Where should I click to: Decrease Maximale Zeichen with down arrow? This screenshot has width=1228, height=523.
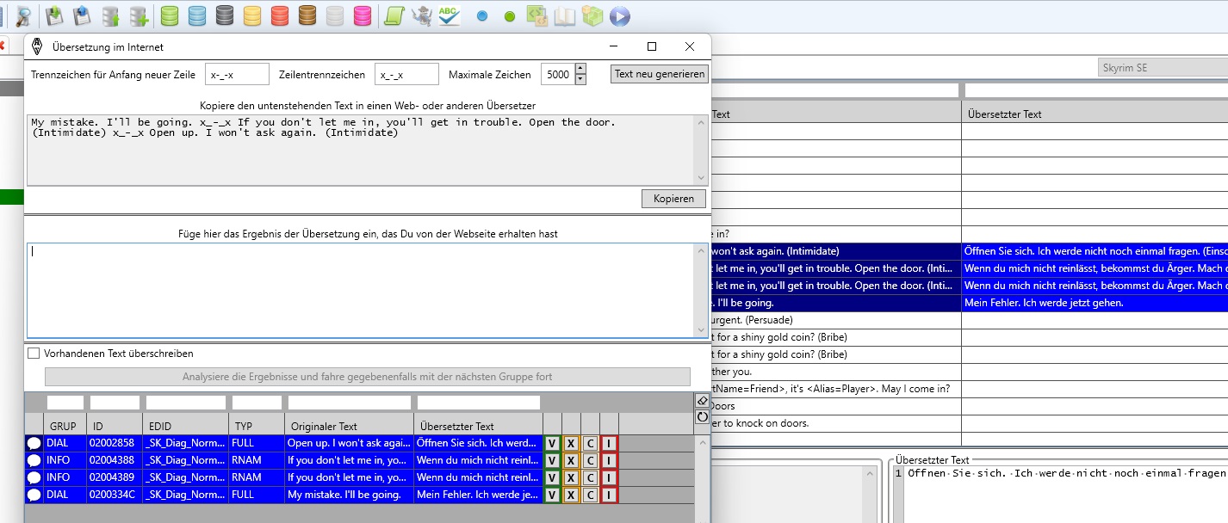(x=580, y=79)
